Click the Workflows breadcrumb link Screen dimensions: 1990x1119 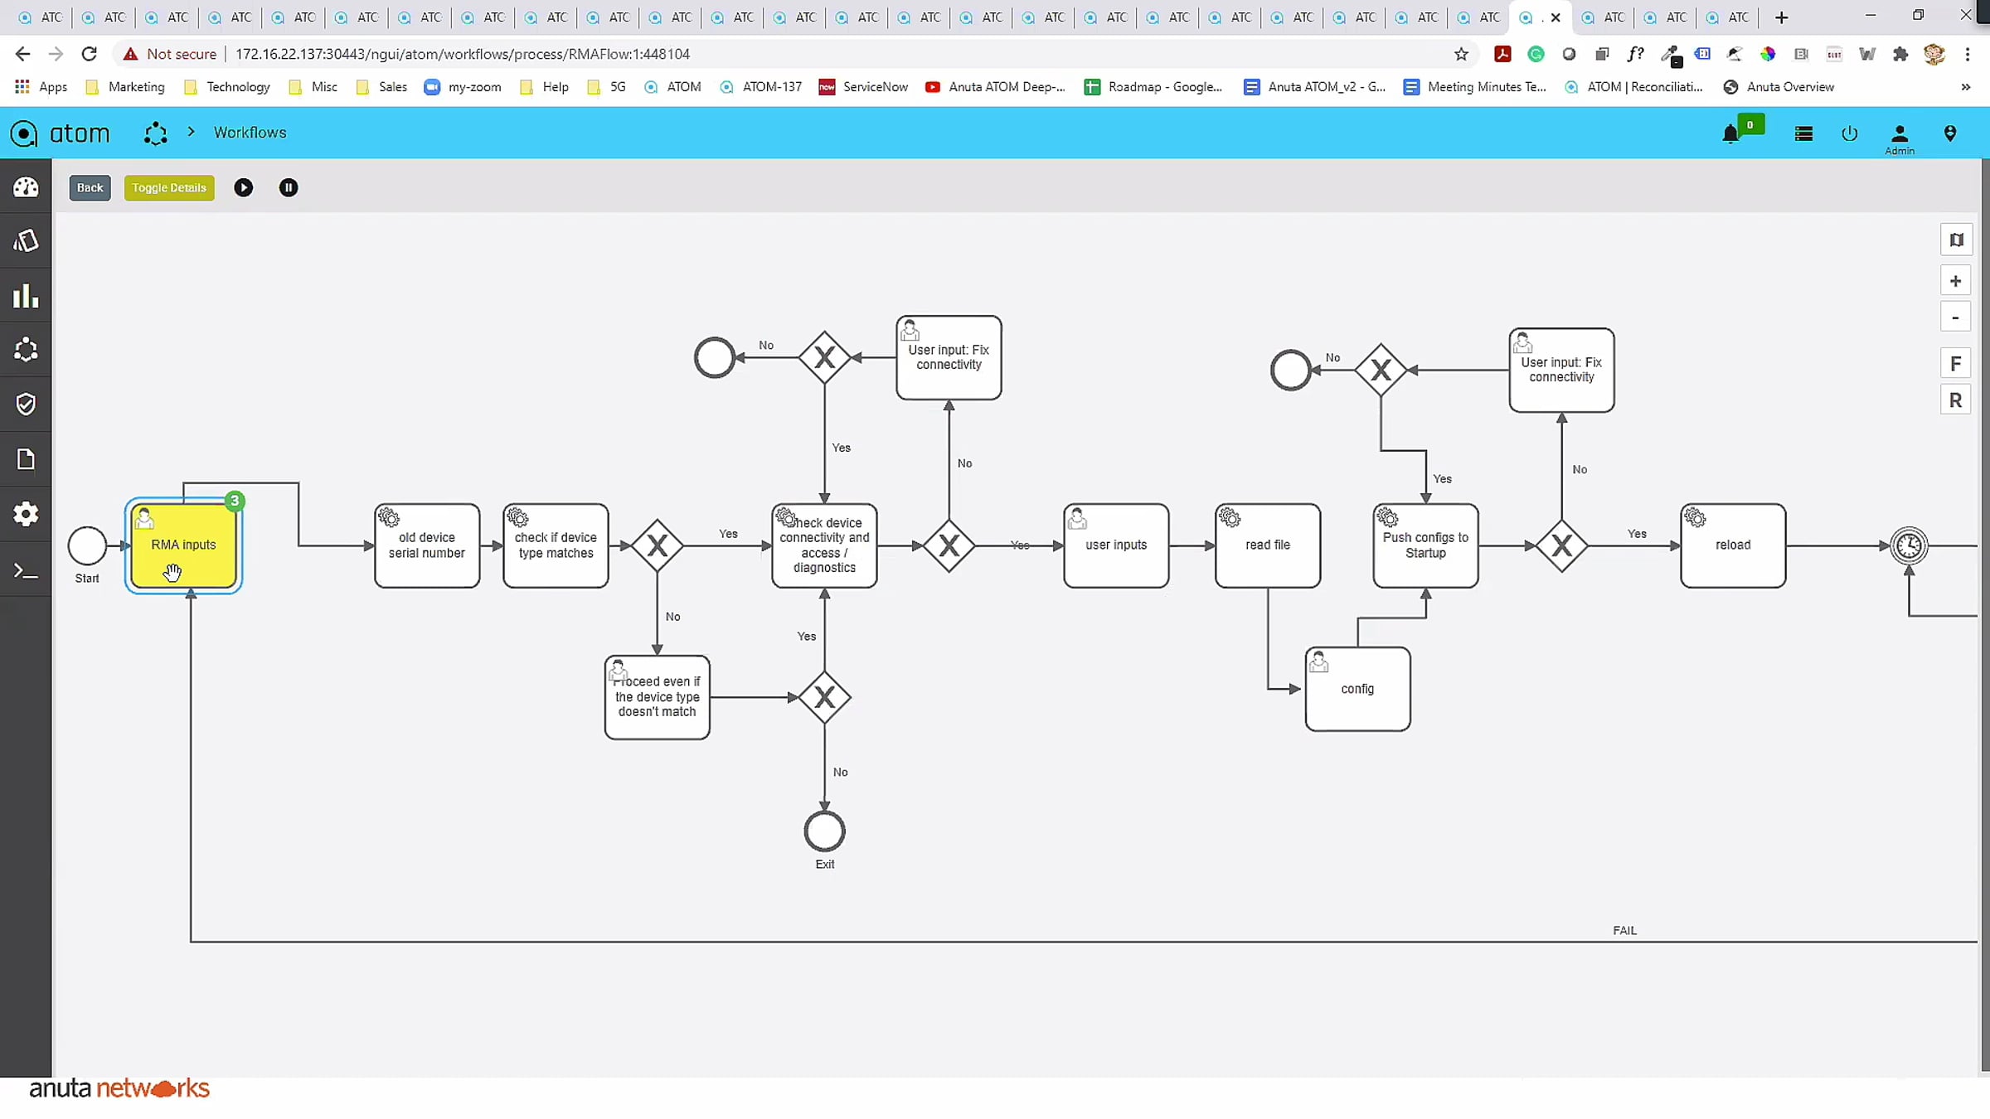(250, 133)
